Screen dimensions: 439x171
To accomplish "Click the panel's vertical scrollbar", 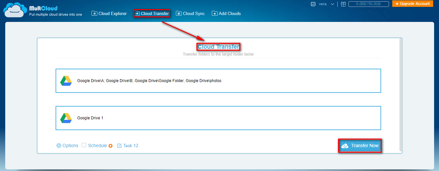I will [x=401, y=95].
